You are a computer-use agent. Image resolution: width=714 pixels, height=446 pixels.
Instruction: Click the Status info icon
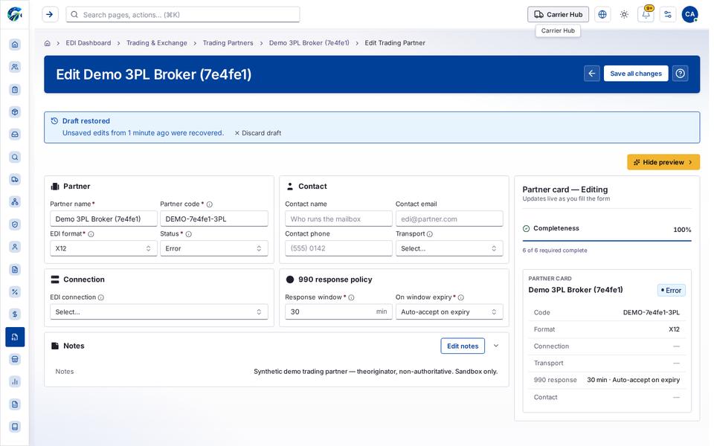(x=188, y=234)
